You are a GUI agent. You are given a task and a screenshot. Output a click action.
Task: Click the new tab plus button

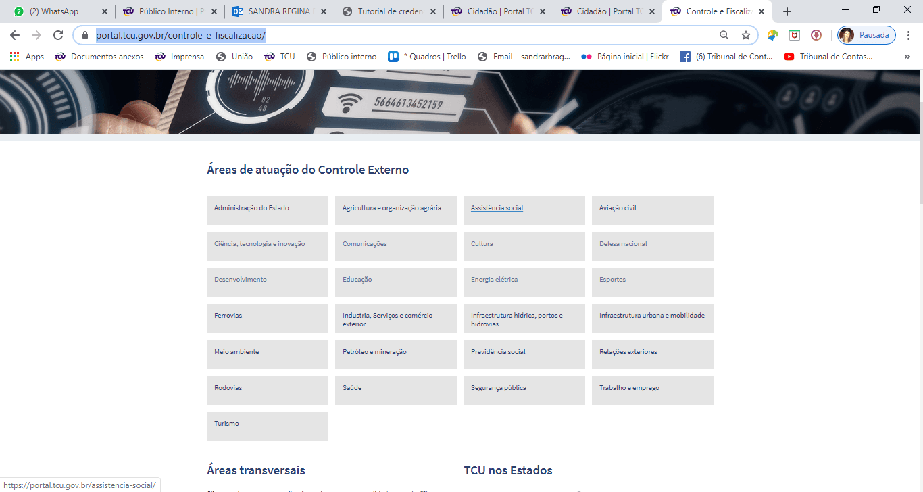tap(787, 11)
